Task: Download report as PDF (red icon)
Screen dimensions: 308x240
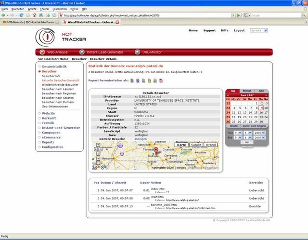Action: [x=161, y=80]
